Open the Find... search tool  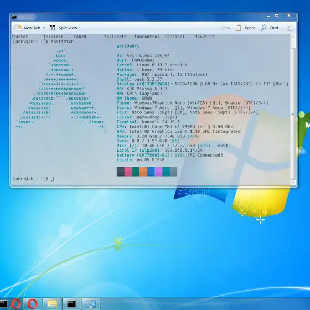[x=271, y=28]
